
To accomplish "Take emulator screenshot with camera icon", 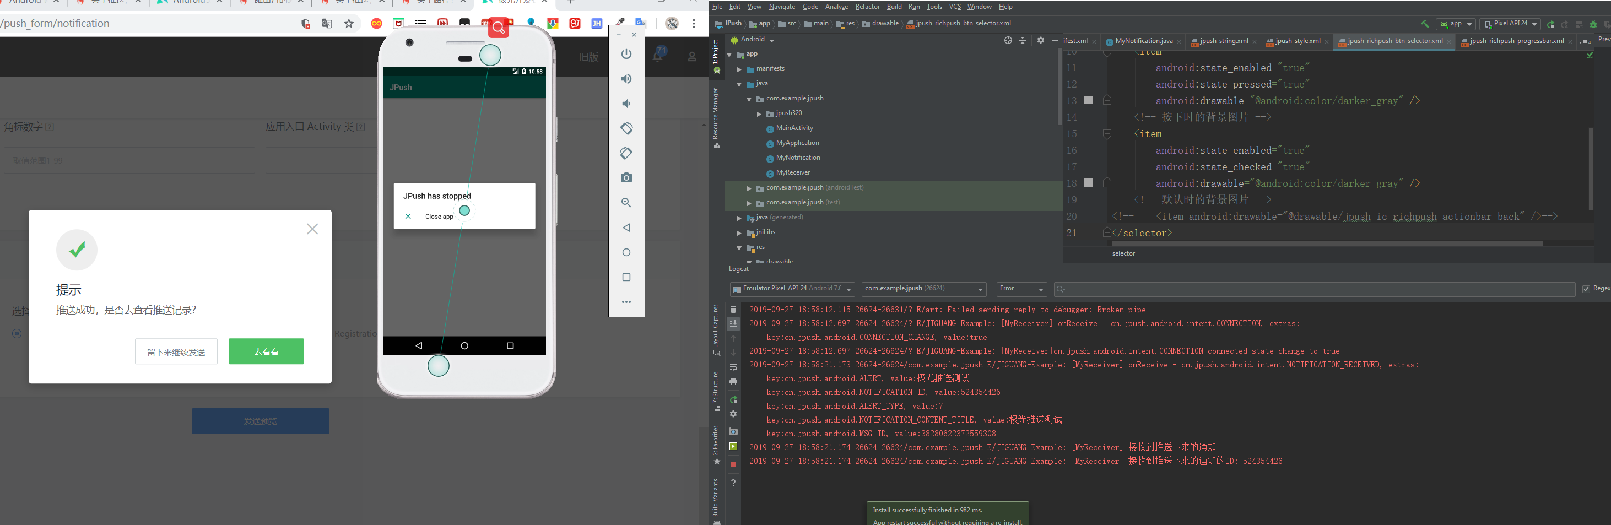I will pos(626,178).
